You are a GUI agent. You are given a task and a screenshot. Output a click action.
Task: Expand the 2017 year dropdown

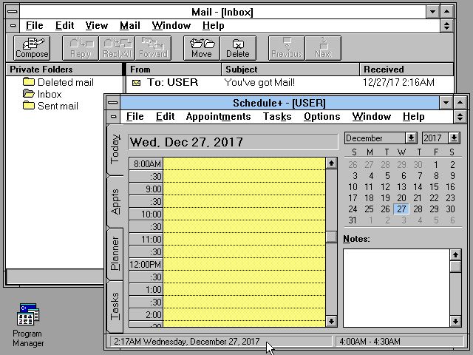(454, 138)
